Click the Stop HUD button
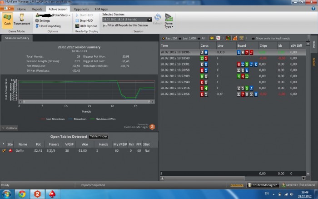This screenshot has height=199, width=318. click(84, 20)
